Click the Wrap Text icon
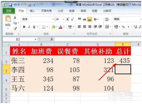Image resolution: width=142 pixels, height=104 pixels. tap(107, 19)
